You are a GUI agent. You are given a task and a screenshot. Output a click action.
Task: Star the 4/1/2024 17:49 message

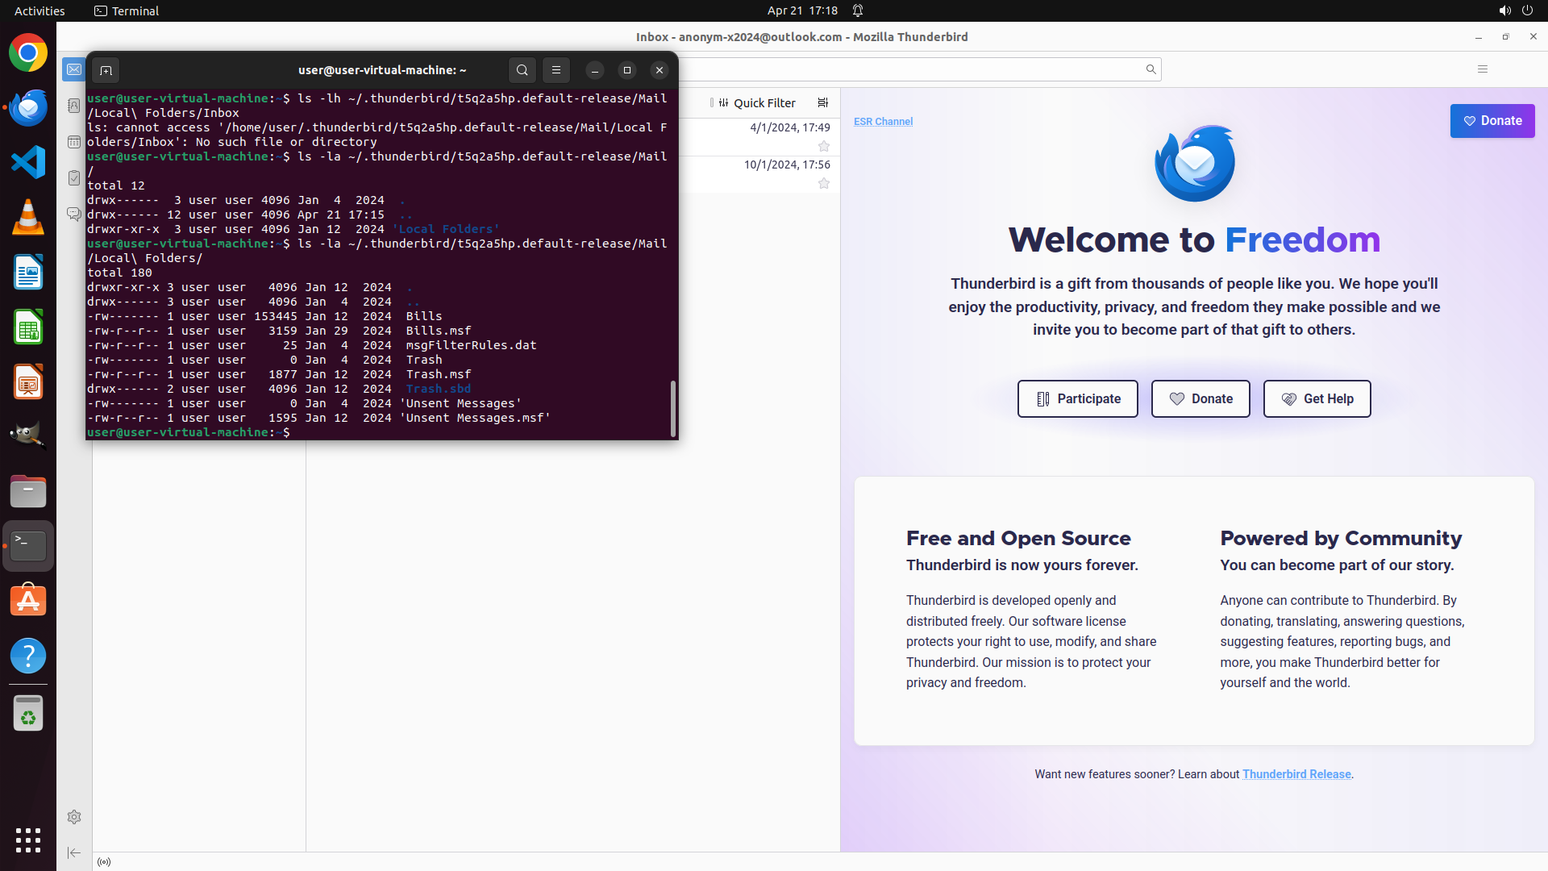pyautogui.click(x=824, y=146)
